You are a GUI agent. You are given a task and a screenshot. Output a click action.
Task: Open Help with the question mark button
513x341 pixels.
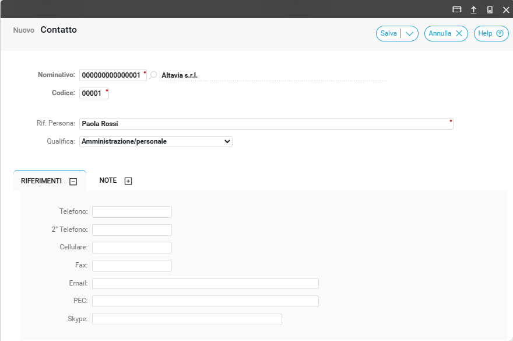[491, 34]
